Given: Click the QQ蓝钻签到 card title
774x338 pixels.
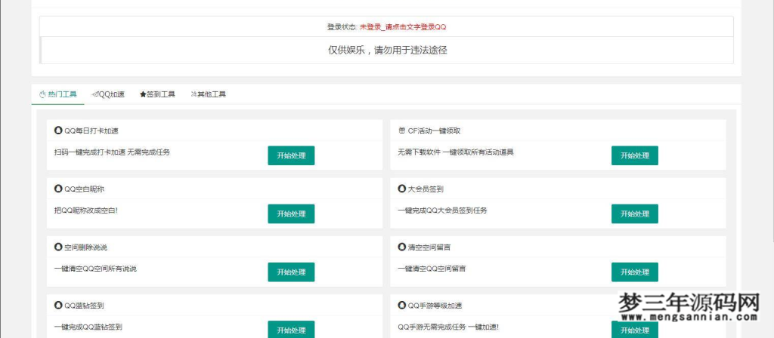Looking at the screenshot, I should coord(84,306).
